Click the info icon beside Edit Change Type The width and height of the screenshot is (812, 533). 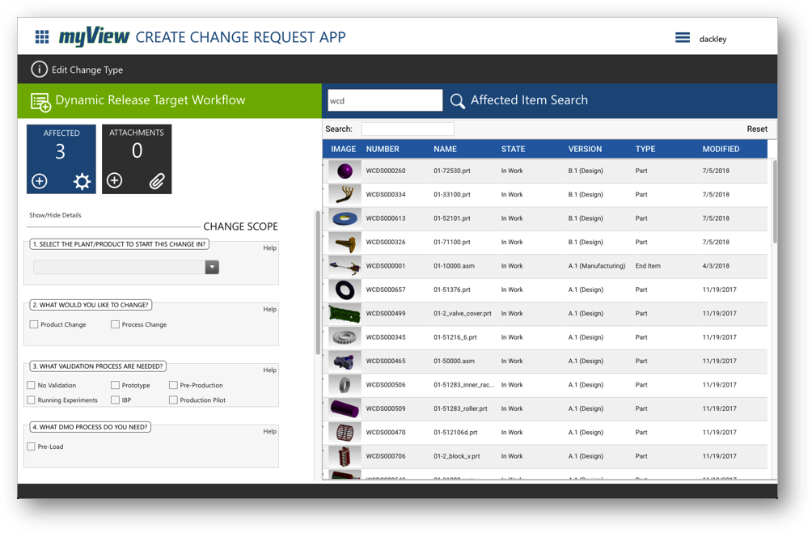point(39,69)
